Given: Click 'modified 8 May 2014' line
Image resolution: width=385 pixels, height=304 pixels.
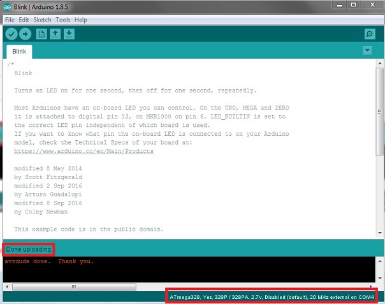Looking at the screenshot, I should point(48,168).
